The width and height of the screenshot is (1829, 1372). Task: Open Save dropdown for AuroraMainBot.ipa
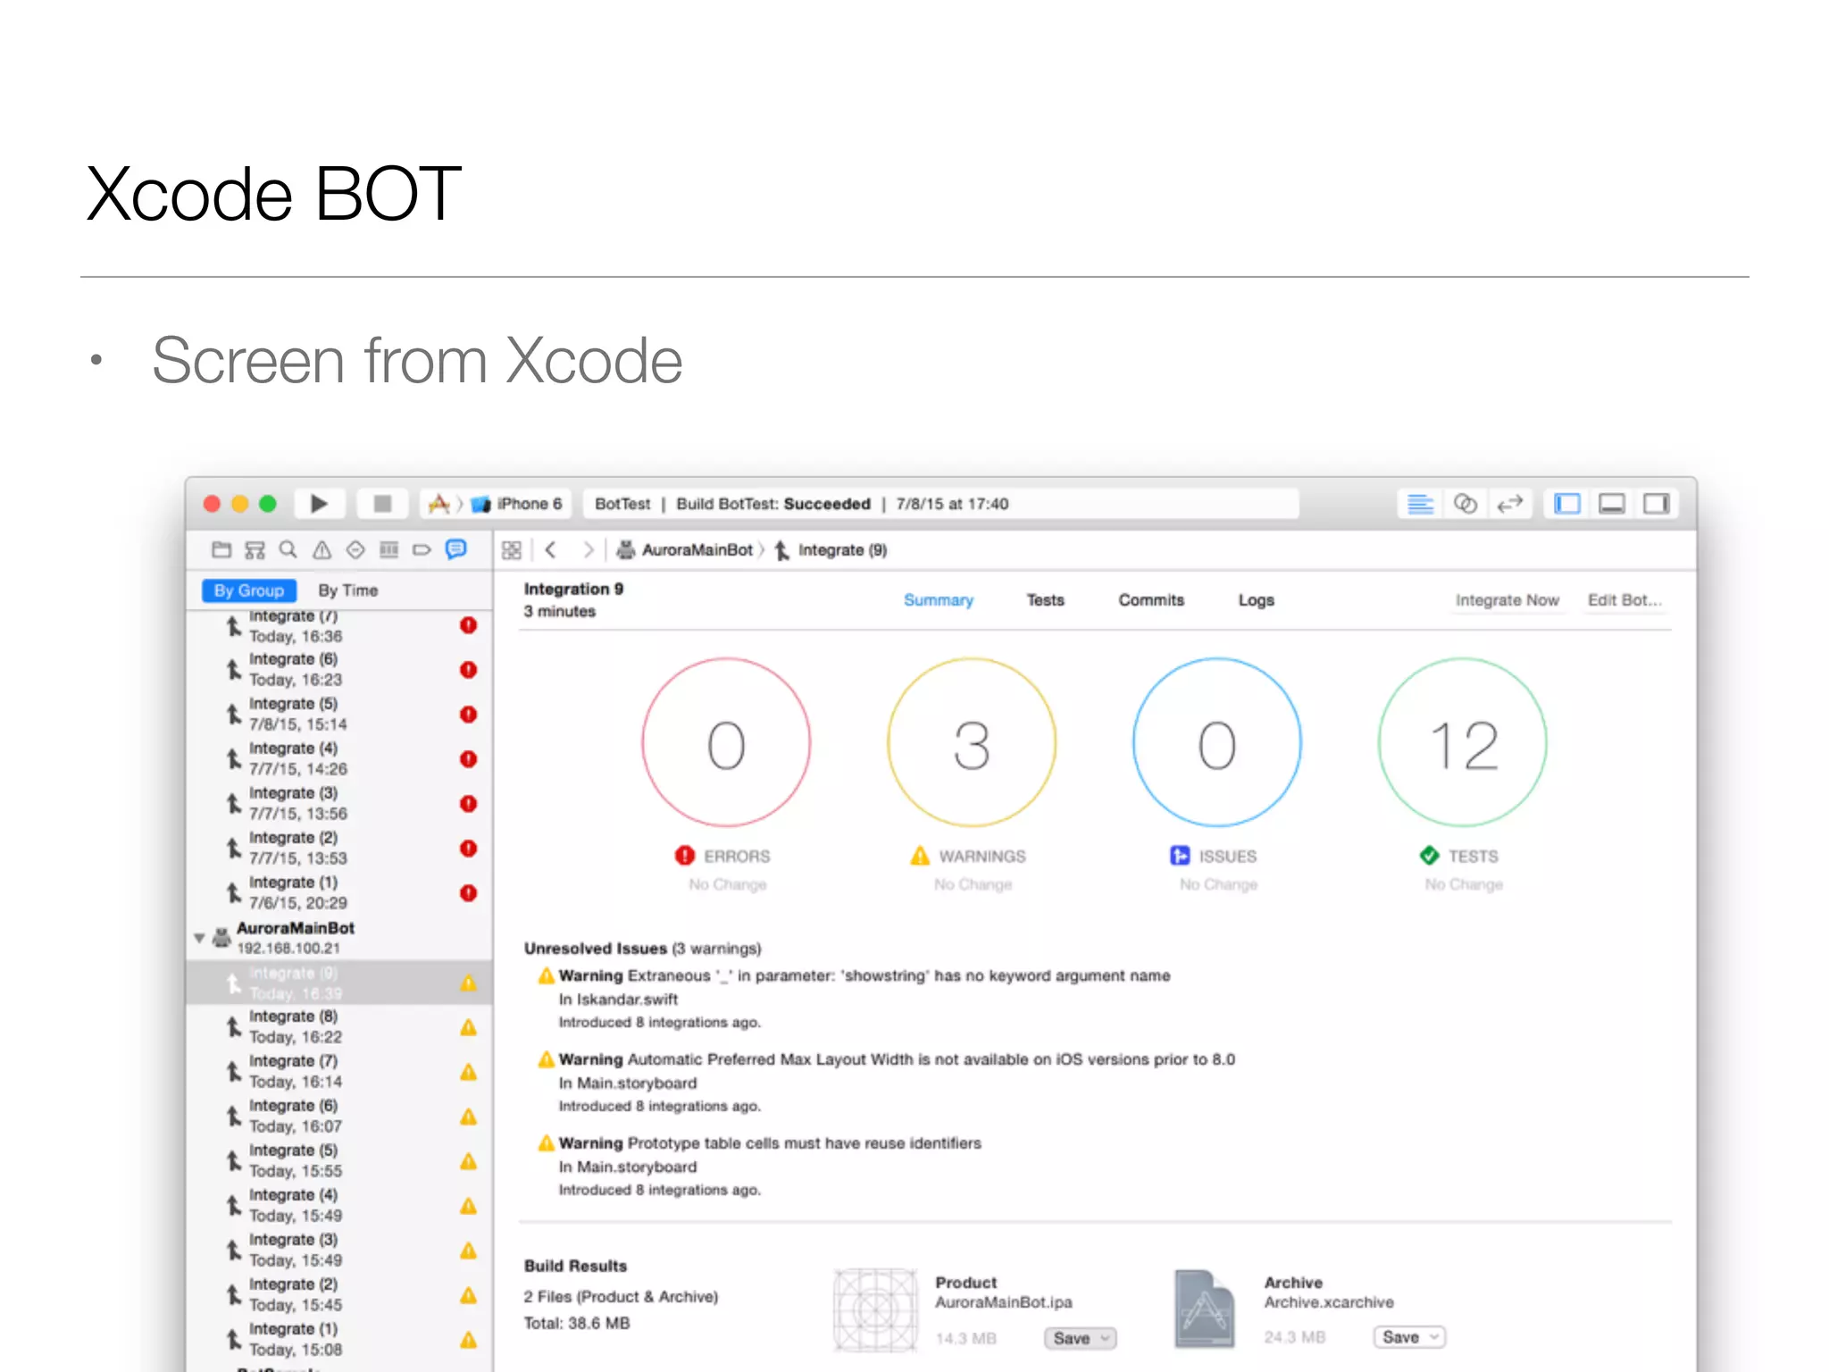[1080, 1338]
